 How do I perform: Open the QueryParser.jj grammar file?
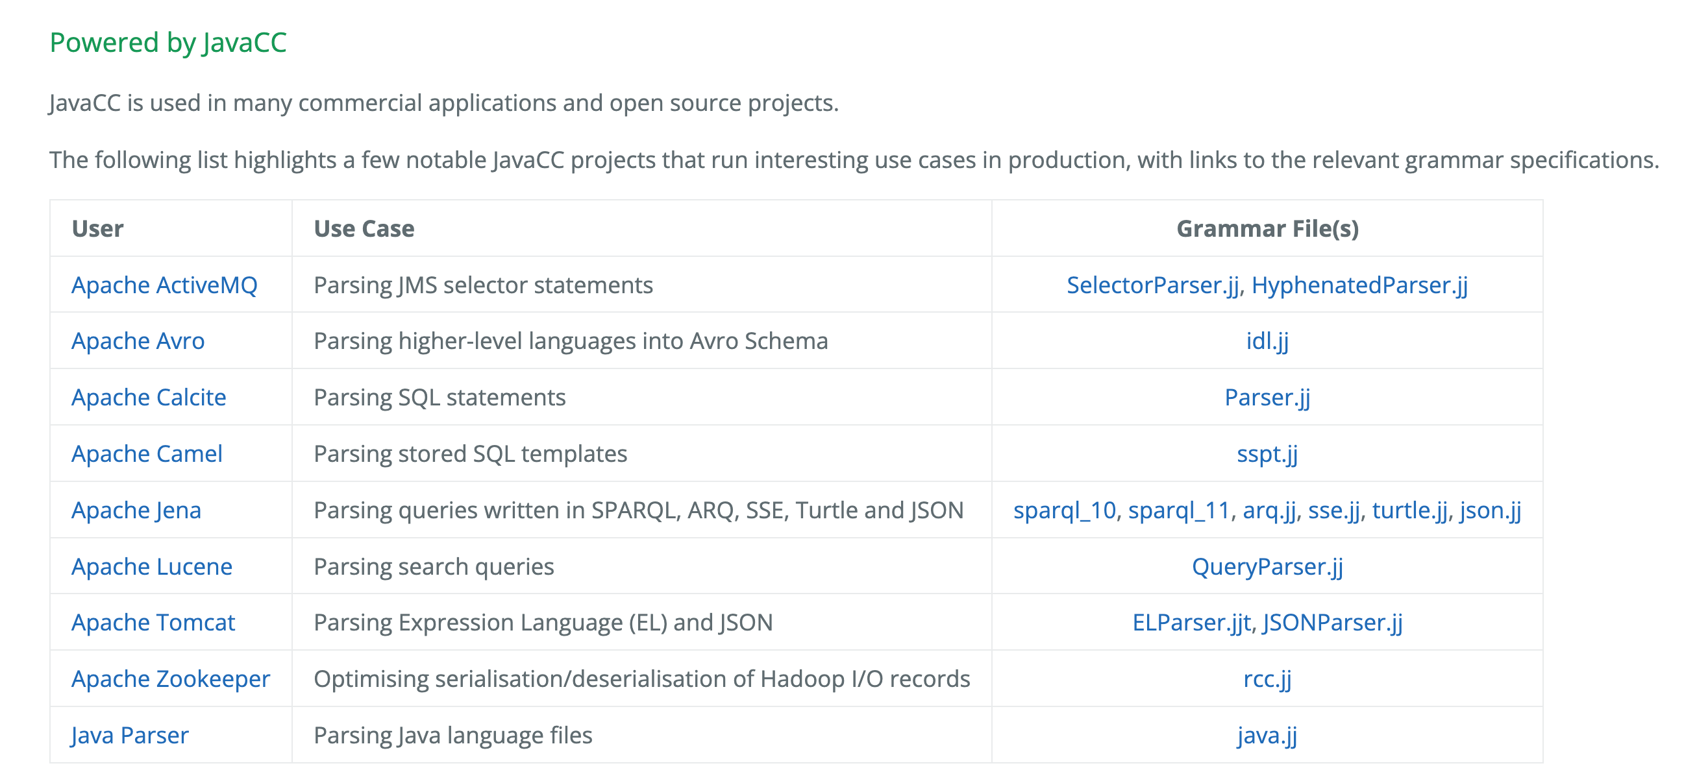tap(1267, 567)
